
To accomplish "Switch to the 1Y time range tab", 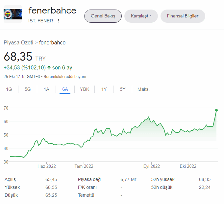I will click(x=104, y=89).
